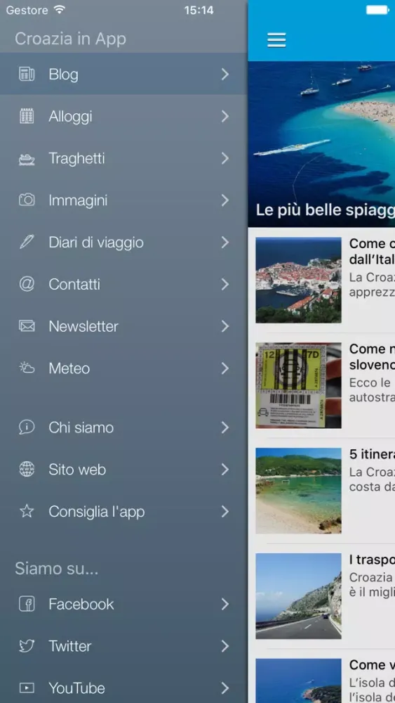The height and width of the screenshot is (703, 395).
Task: Tap the 'Gestore' carrier label
Action: (27, 10)
